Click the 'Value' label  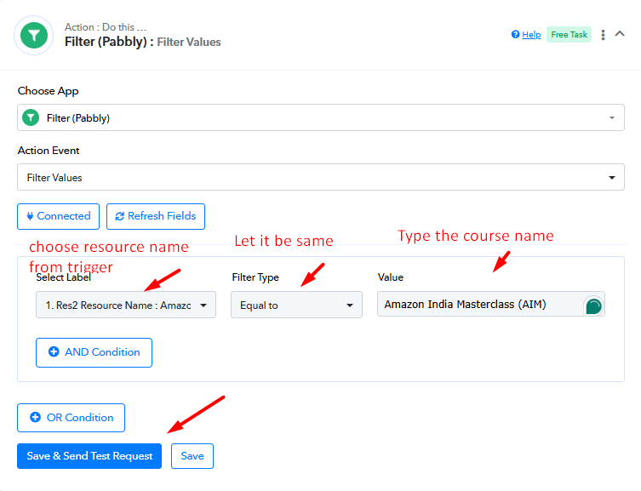tap(391, 277)
